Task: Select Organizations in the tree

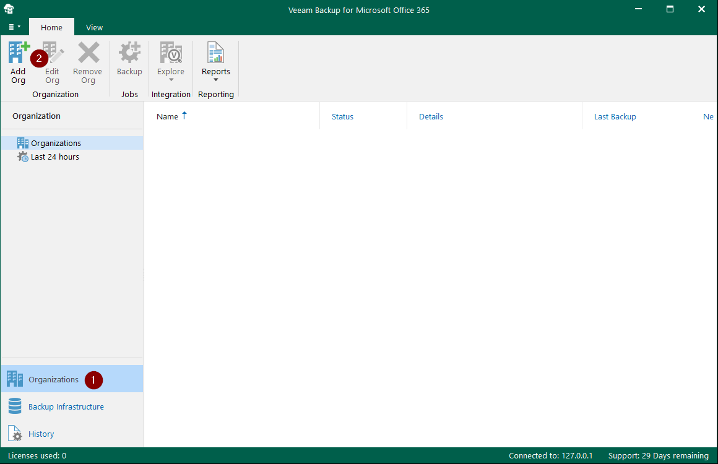Action: tap(72, 144)
